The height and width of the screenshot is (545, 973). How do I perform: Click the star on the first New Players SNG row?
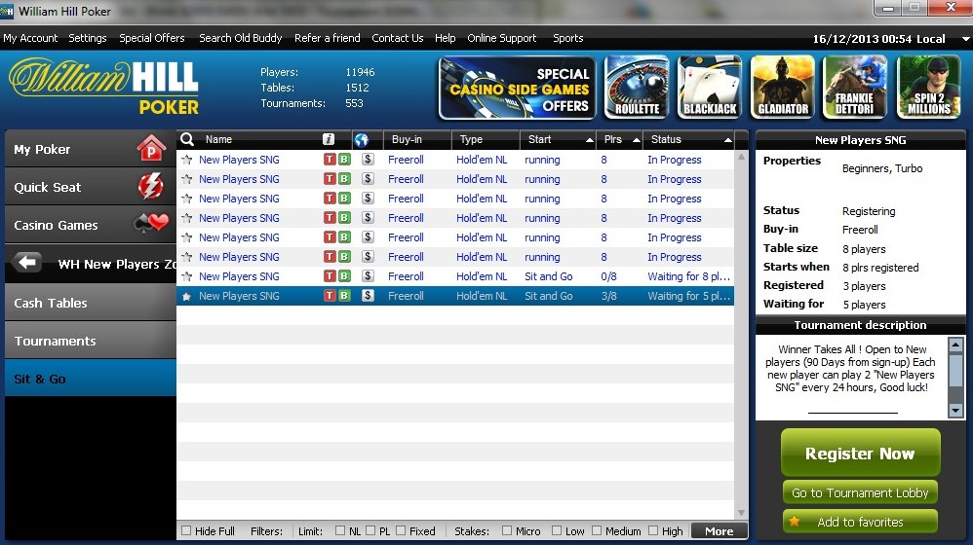pyautogui.click(x=186, y=160)
